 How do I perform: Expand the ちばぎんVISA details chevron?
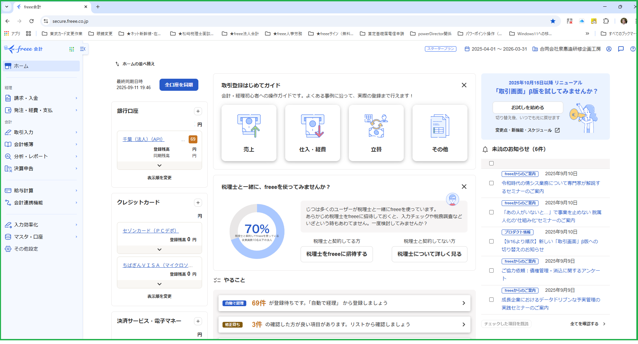159,284
